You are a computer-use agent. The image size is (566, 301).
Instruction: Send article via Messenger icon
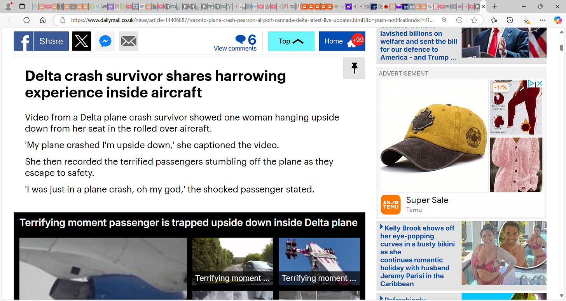pyautogui.click(x=105, y=41)
